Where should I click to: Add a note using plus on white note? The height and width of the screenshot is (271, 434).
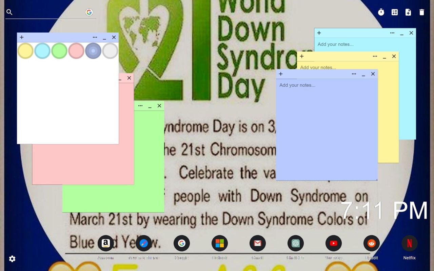pyautogui.click(x=22, y=37)
